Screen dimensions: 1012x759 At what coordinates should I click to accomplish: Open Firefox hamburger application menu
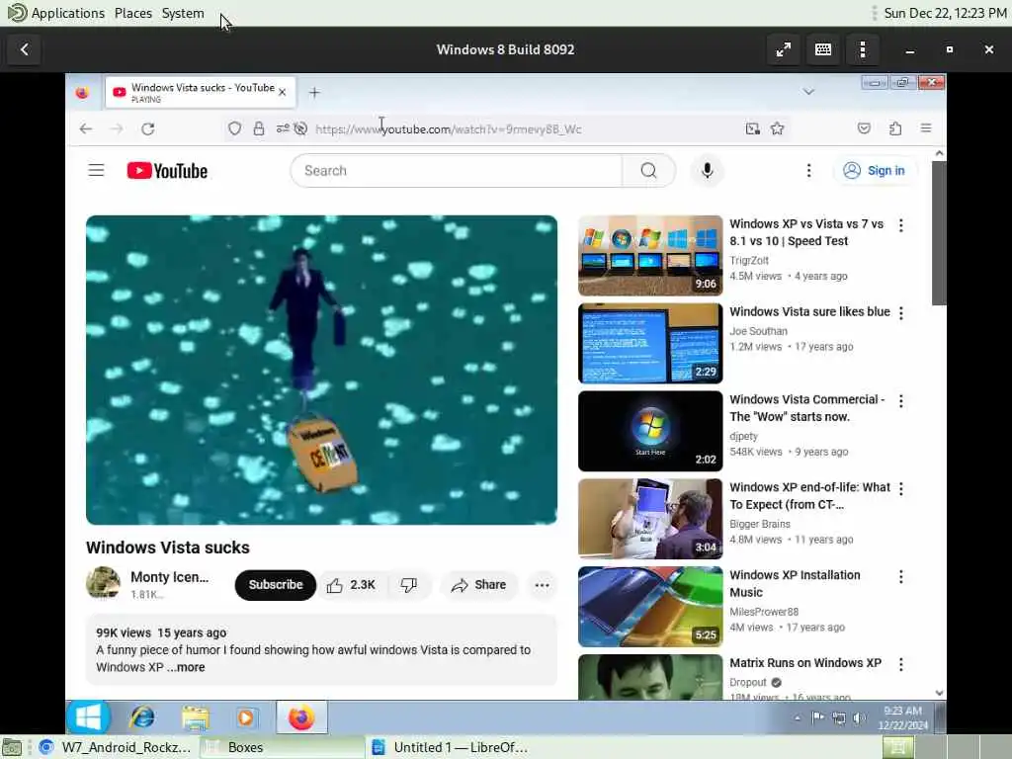point(926,128)
